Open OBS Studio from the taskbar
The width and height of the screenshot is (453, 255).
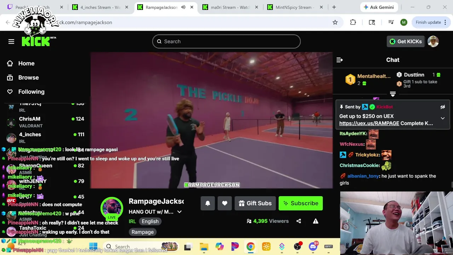(x=297, y=247)
